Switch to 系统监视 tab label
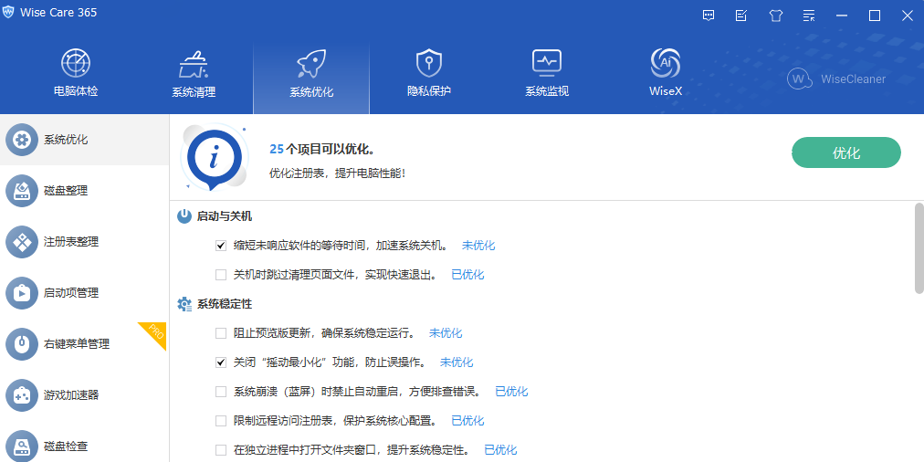Image resolution: width=924 pixels, height=462 pixels. [x=547, y=92]
